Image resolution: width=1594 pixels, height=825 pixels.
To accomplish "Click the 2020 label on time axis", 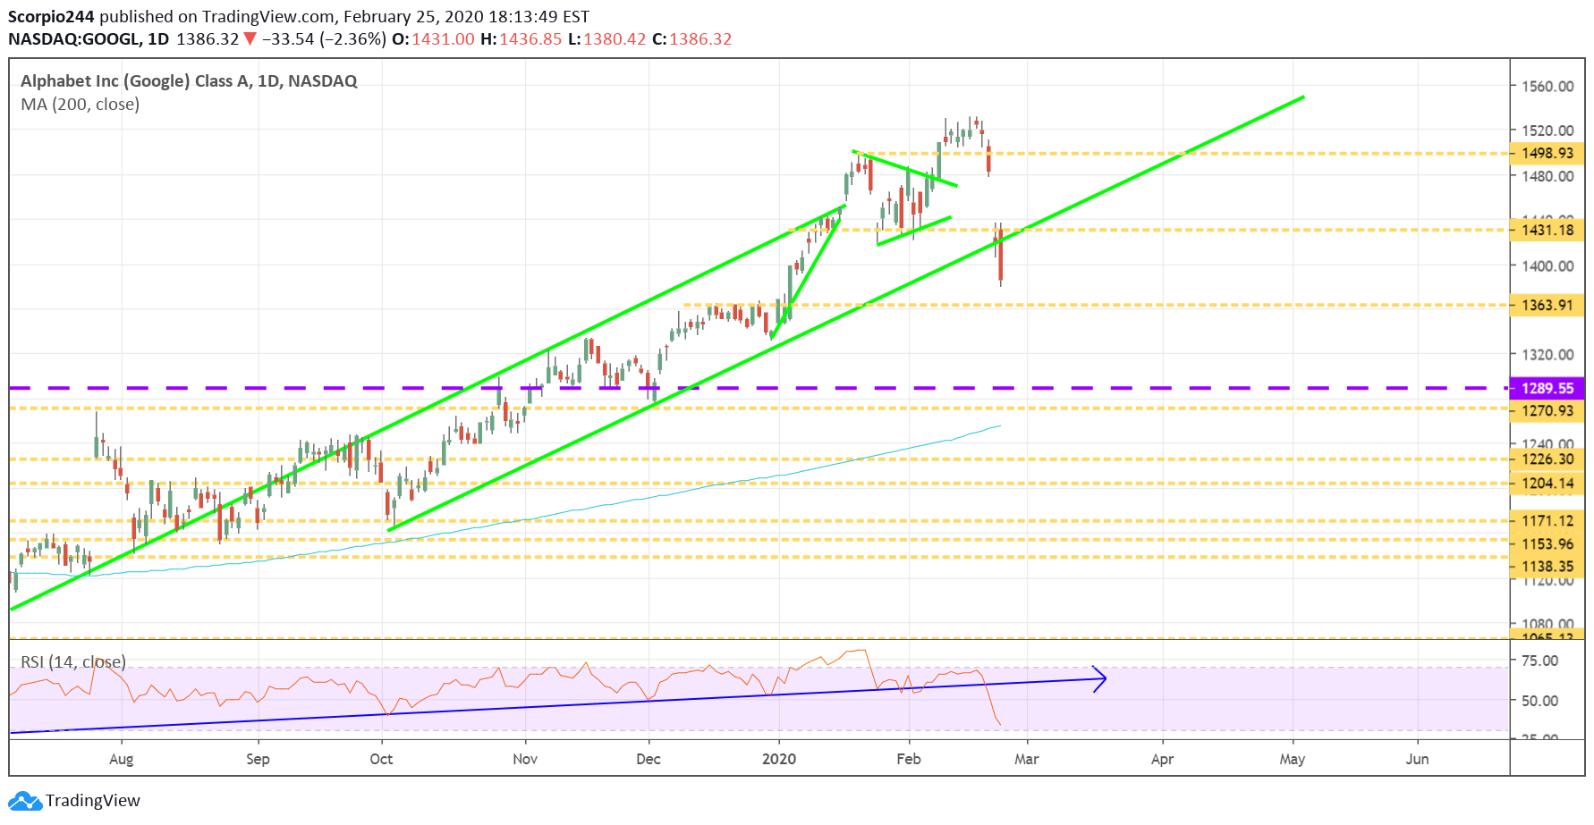I will click(779, 759).
